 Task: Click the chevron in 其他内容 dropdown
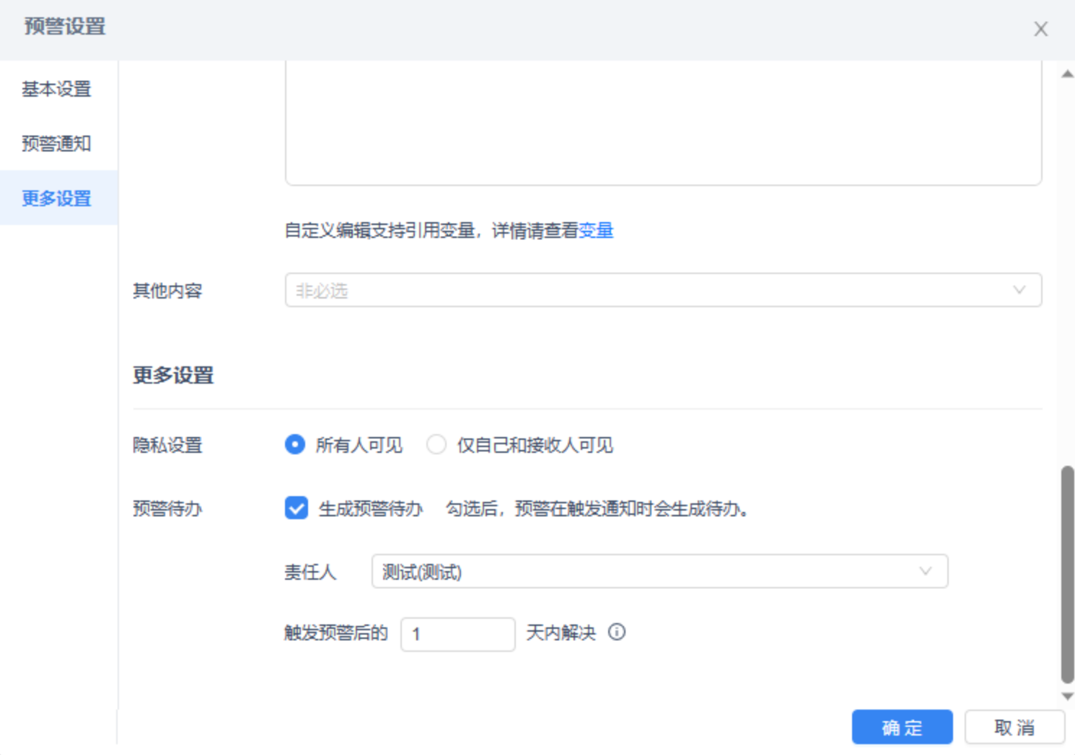pyautogui.click(x=1019, y=290)
